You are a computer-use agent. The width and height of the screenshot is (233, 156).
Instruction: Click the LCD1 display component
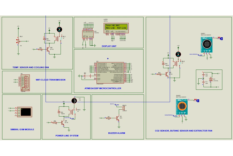tap(116, 28)
